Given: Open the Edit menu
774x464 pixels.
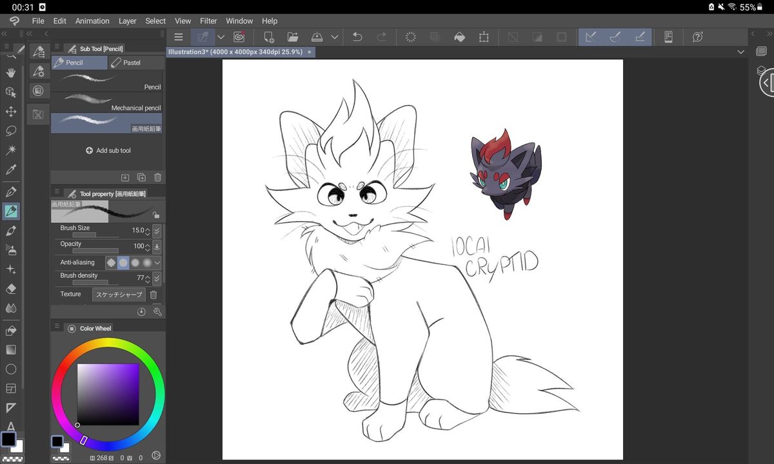Looking at the screenshot, I should pyautogui.click(x=60, y=21).
